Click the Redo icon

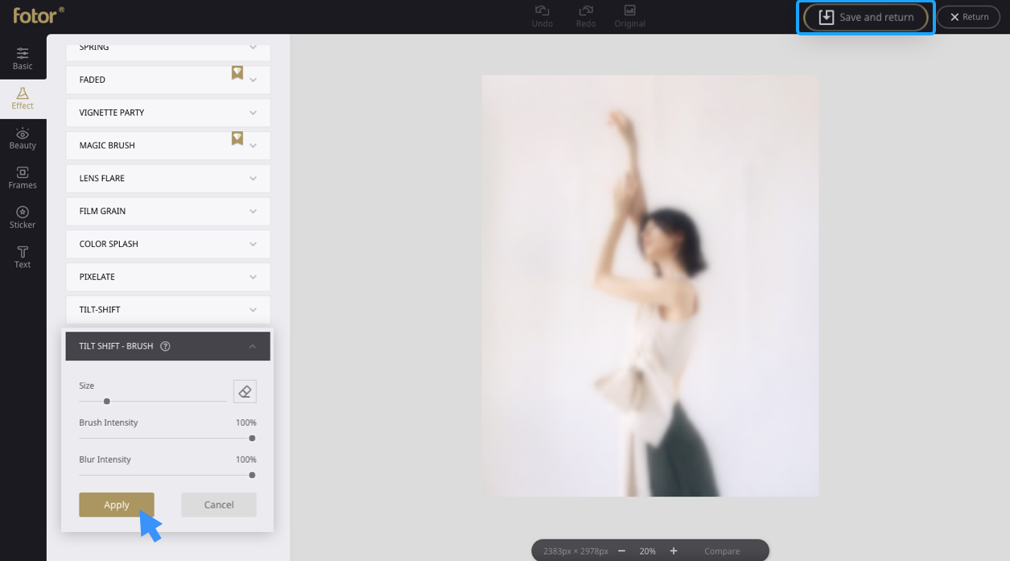tap(586, 10)
